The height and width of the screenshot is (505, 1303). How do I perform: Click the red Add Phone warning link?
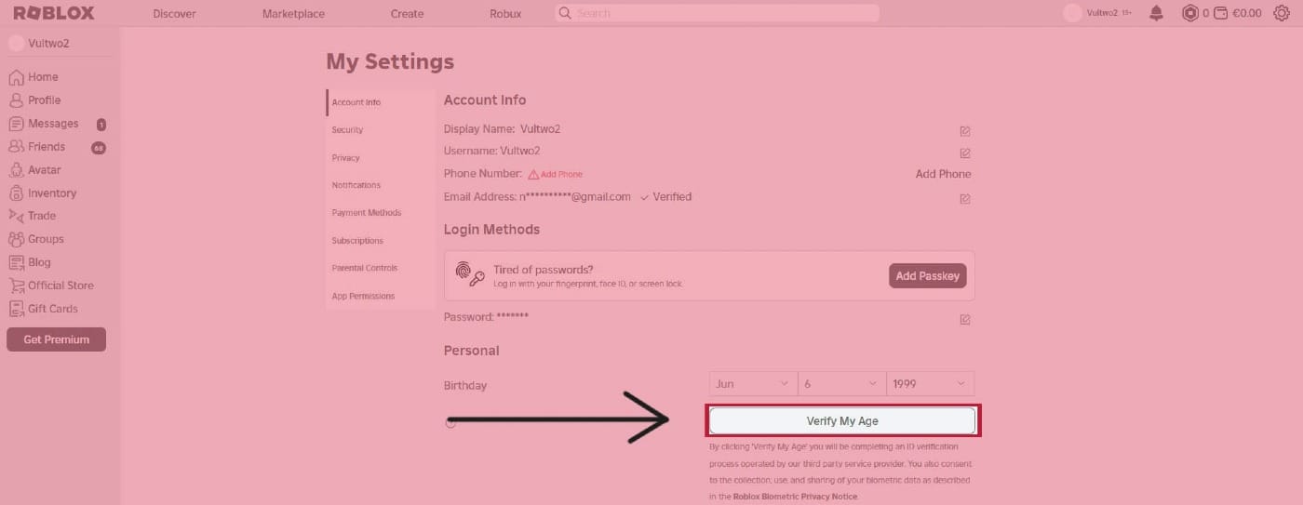point(561,175)
